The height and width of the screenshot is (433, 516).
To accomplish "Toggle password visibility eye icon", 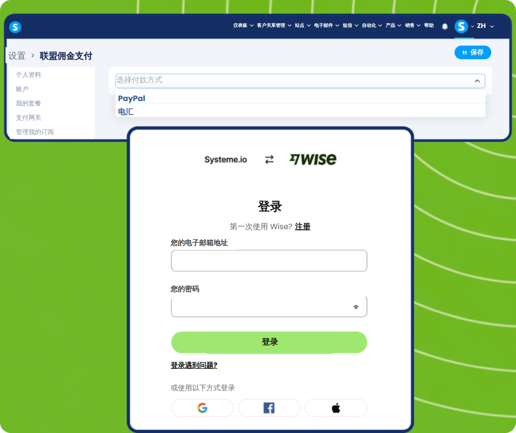I will (x=356, y=307).
